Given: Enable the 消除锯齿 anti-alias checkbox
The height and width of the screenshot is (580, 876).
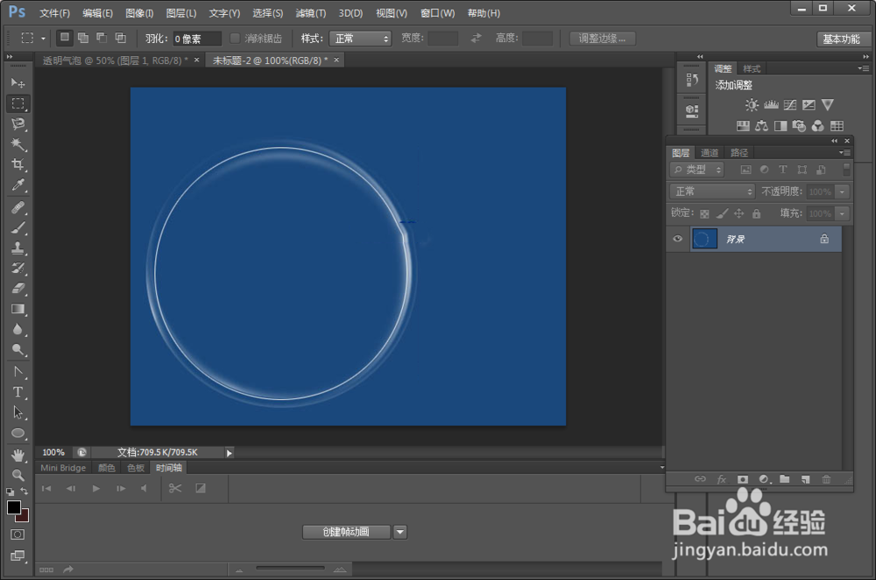Looking at the screenshot, I should (x=235, y=38).
